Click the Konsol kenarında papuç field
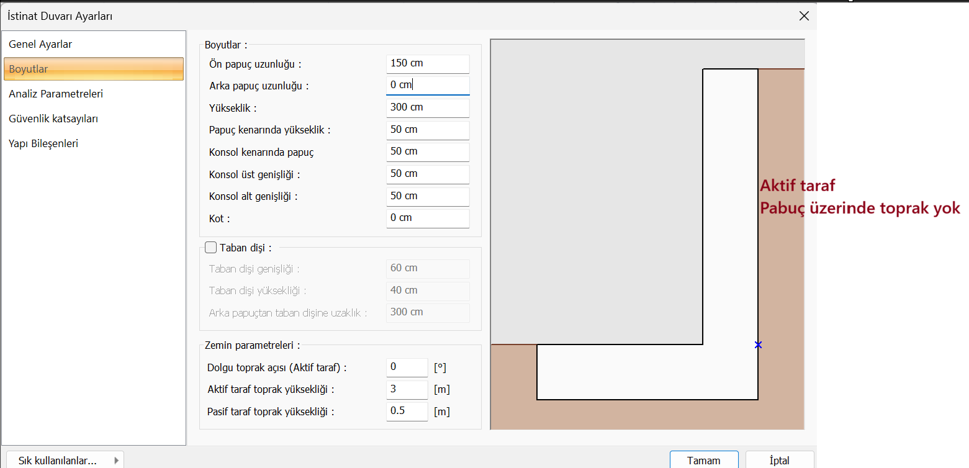 [x=428, y=151]
